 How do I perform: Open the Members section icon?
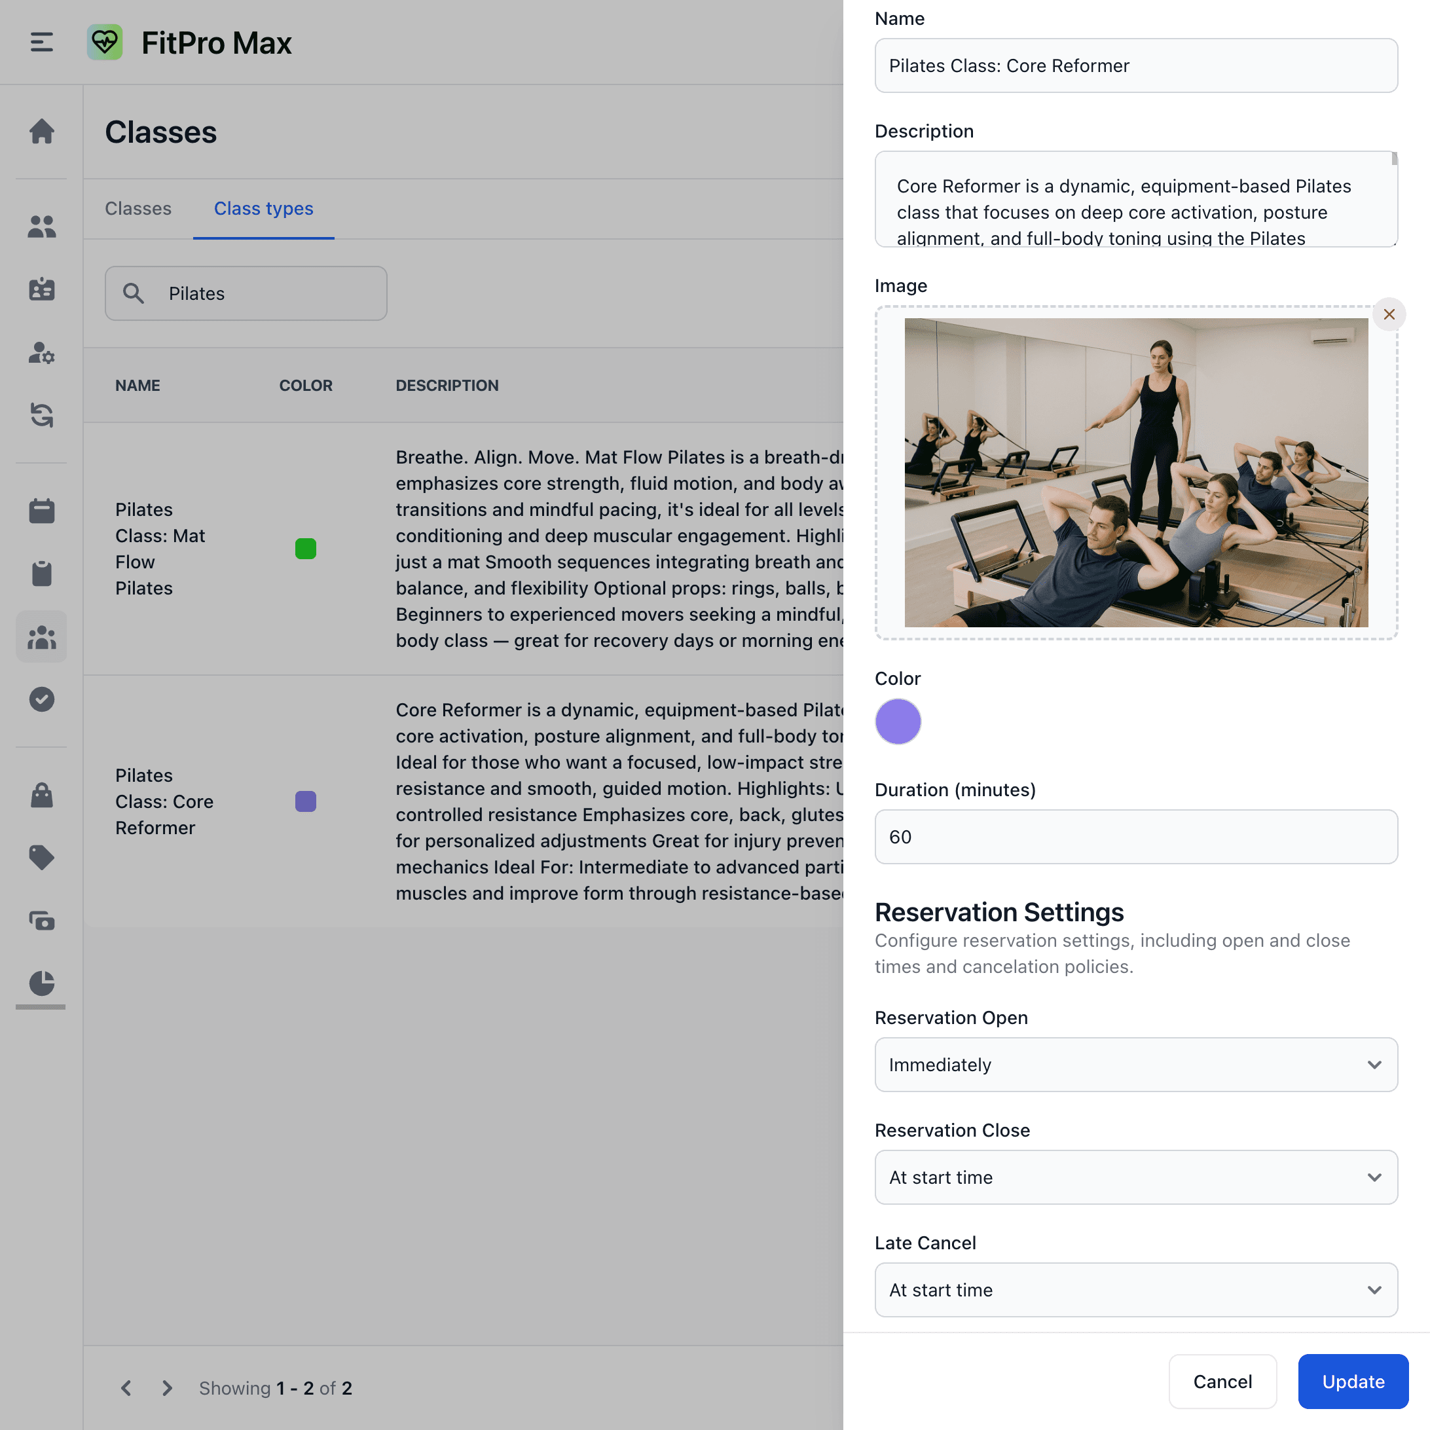(41, 227)
